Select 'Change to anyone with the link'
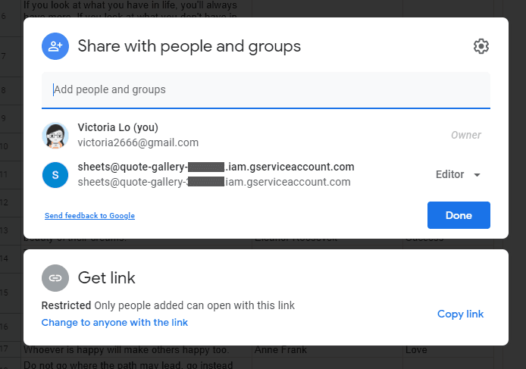The height and width of the screenshot is (369, 526). point(114,322)
